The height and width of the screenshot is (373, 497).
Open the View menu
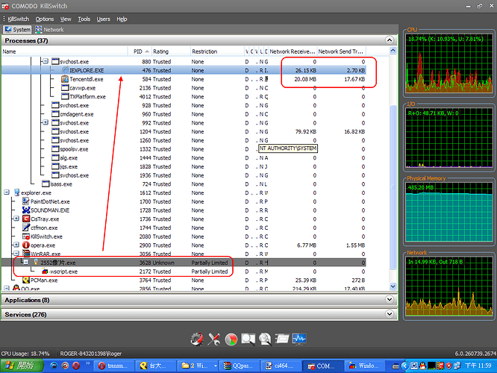(x=66, y=19)
